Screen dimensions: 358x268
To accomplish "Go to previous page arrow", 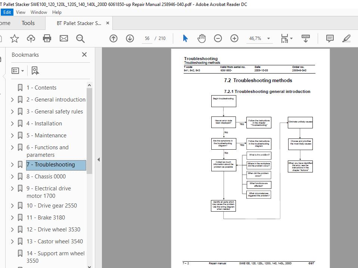I will (x=113, y=38).
